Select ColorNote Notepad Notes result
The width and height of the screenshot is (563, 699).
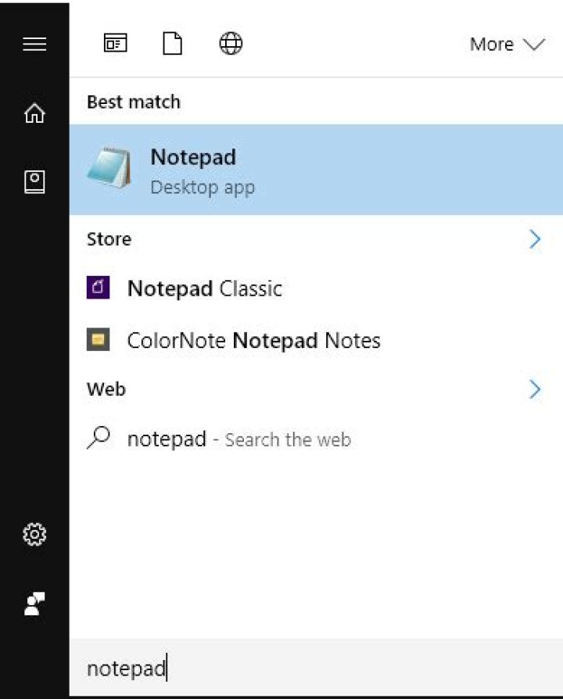pyautogui.click(x=316, y=340)
